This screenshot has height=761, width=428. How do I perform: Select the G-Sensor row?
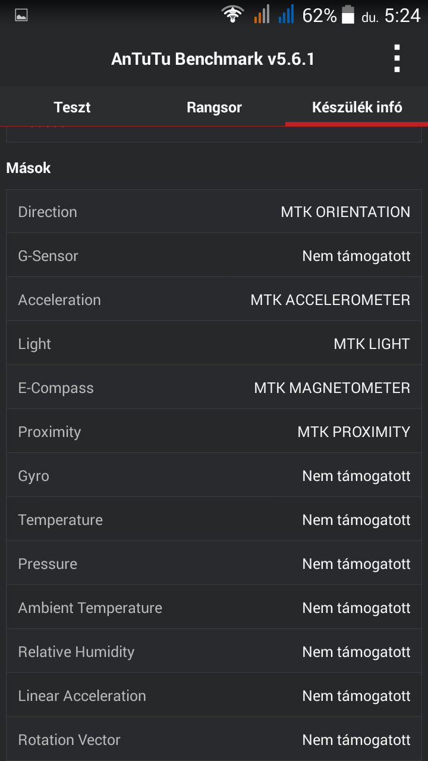coord(214,256)
